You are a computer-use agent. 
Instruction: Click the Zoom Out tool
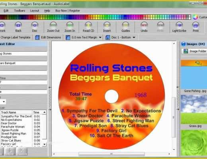(53, 27)
